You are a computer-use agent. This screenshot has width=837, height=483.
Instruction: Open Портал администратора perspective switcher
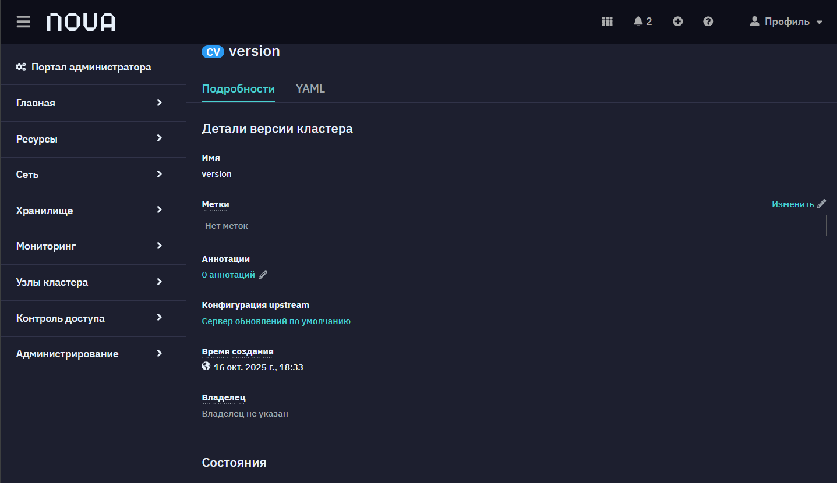(x=84, y=67)
